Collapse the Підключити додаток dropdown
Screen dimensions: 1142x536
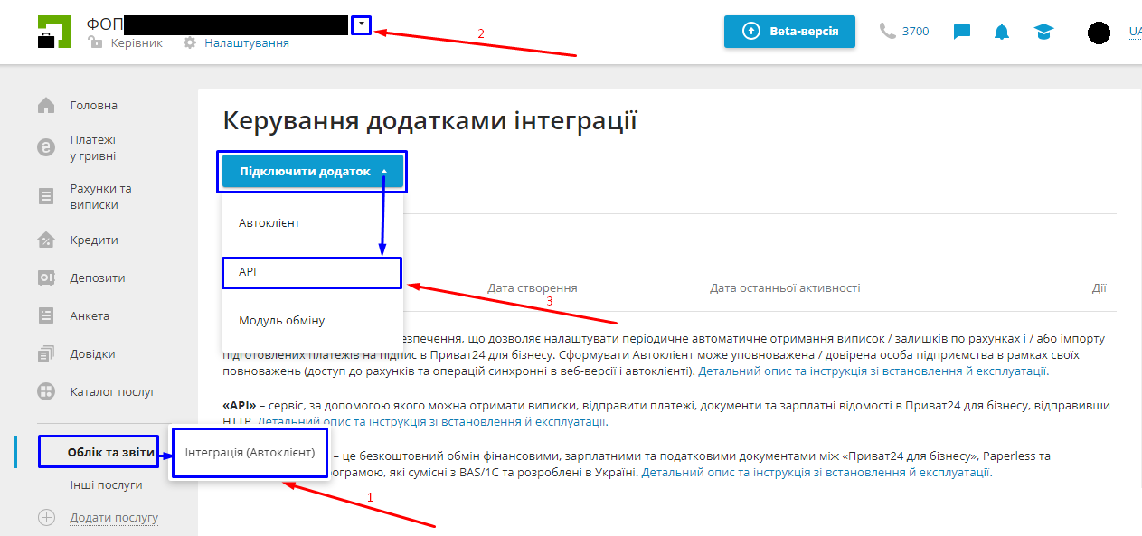[312, 170]
